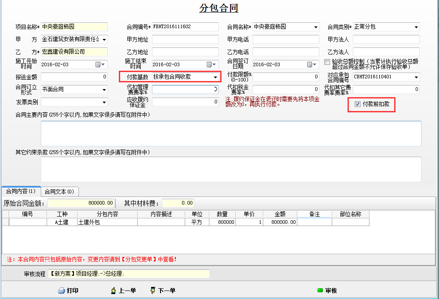439x299 pixels.
Task: Click the green 审核 icon
Action: click(x=320, y=290)
